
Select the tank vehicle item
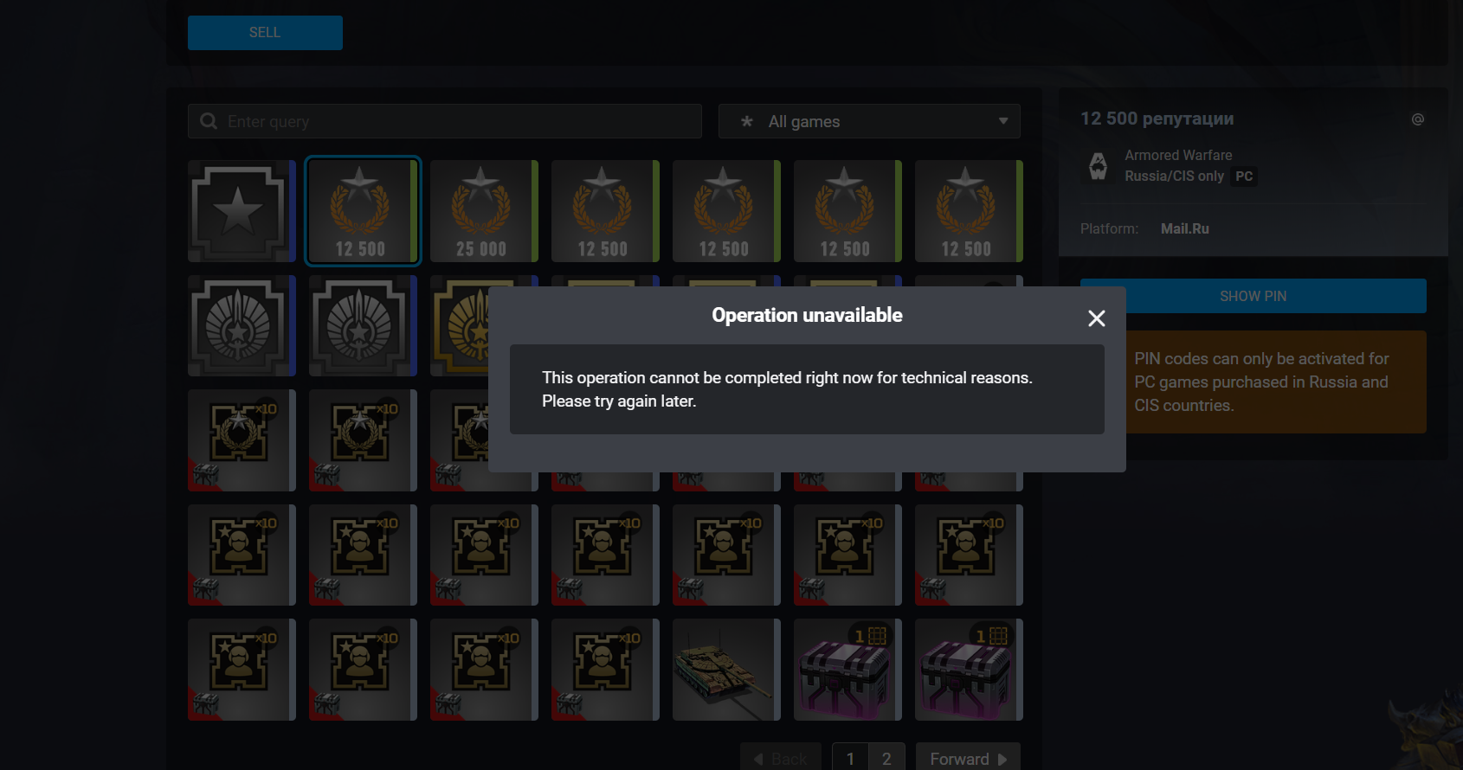pyautogui.click(x=726, y=670)
